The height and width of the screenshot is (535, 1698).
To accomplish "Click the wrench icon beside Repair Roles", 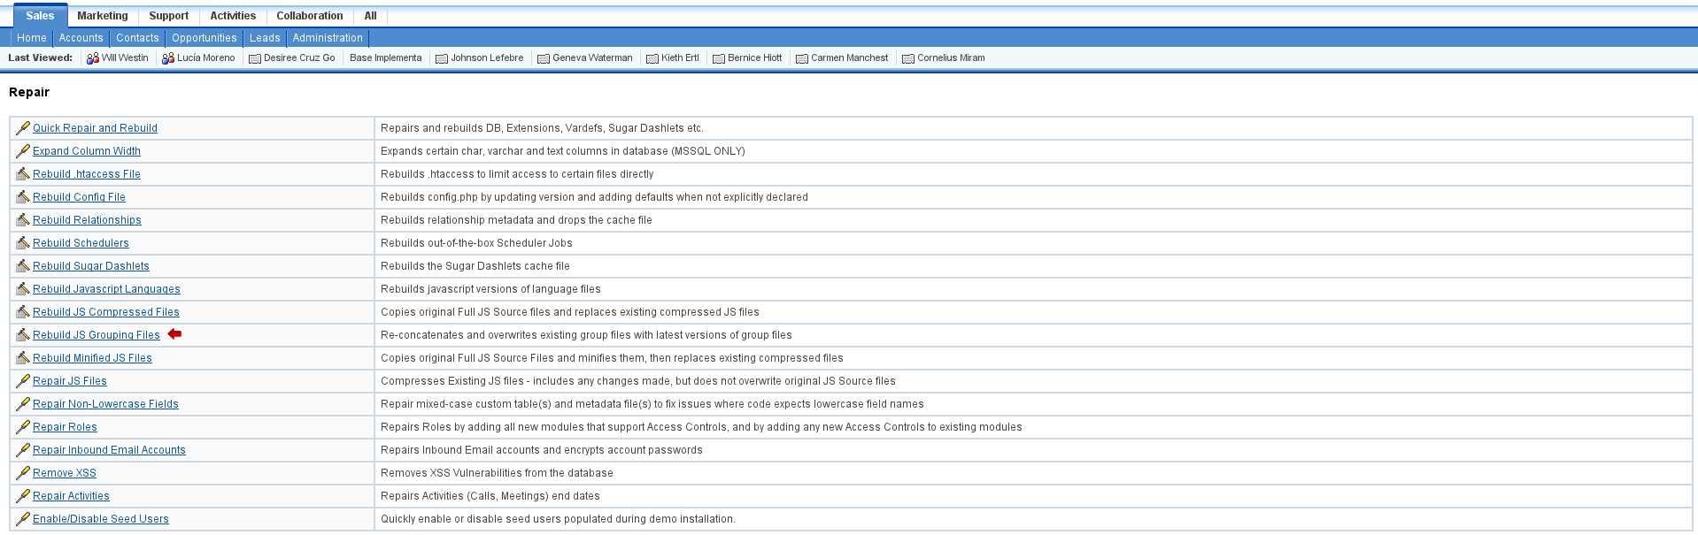I will tap(23, 427).
